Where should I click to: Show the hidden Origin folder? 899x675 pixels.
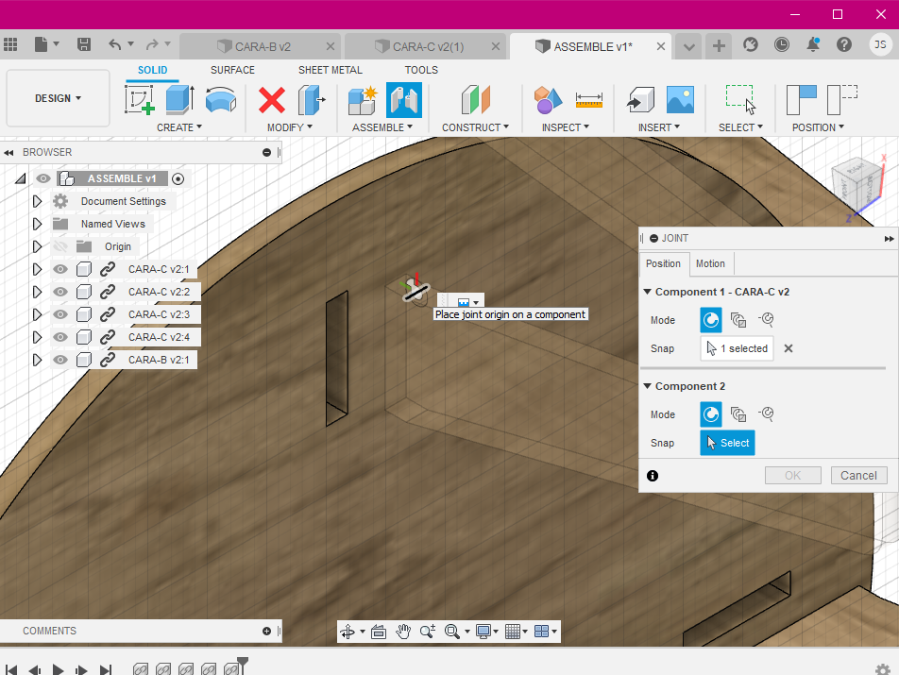[x=60, y=246]
